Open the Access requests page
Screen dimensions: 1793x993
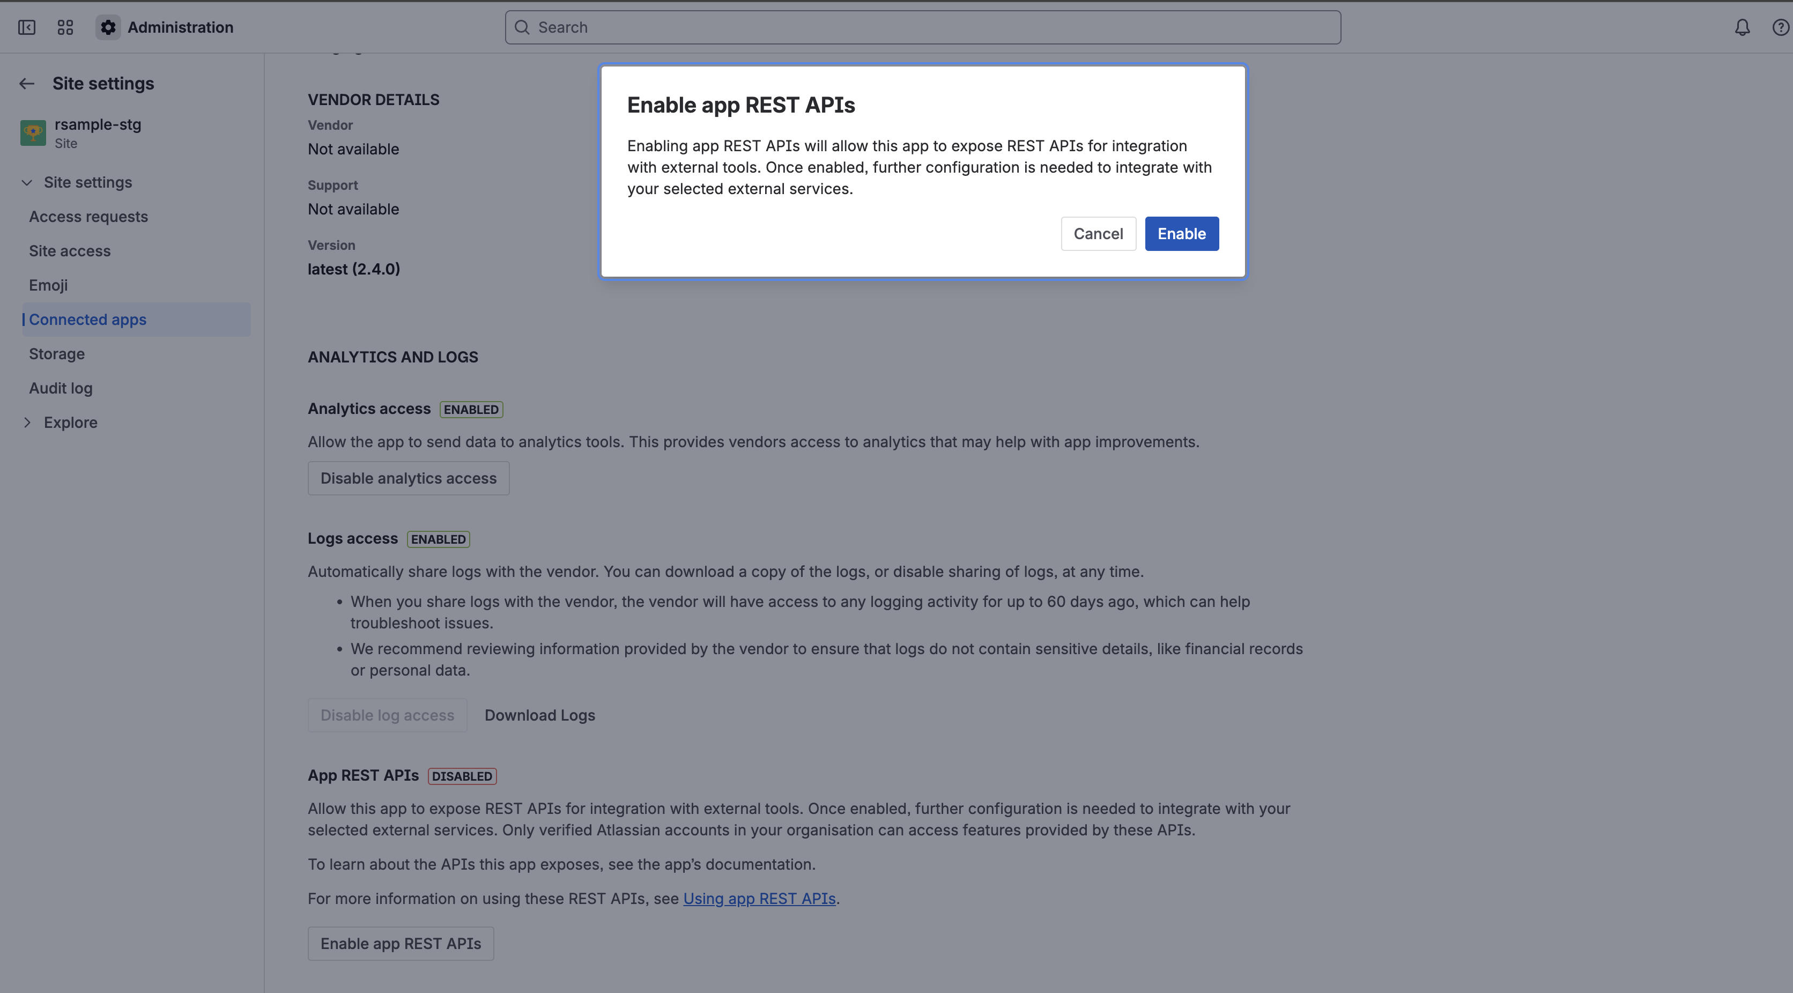[88, 217]
